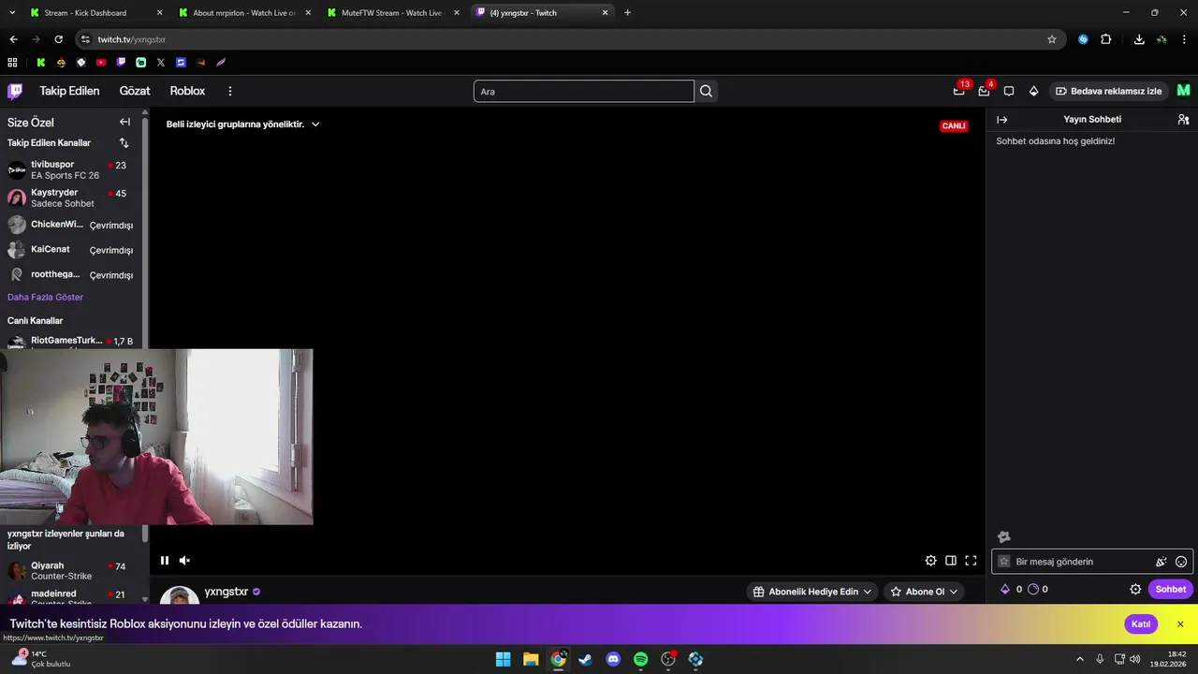Open Kick bookmark in bookmarks bar
Image resolution: width=1198 pixels, height=674 pixels.
[41, 63]
